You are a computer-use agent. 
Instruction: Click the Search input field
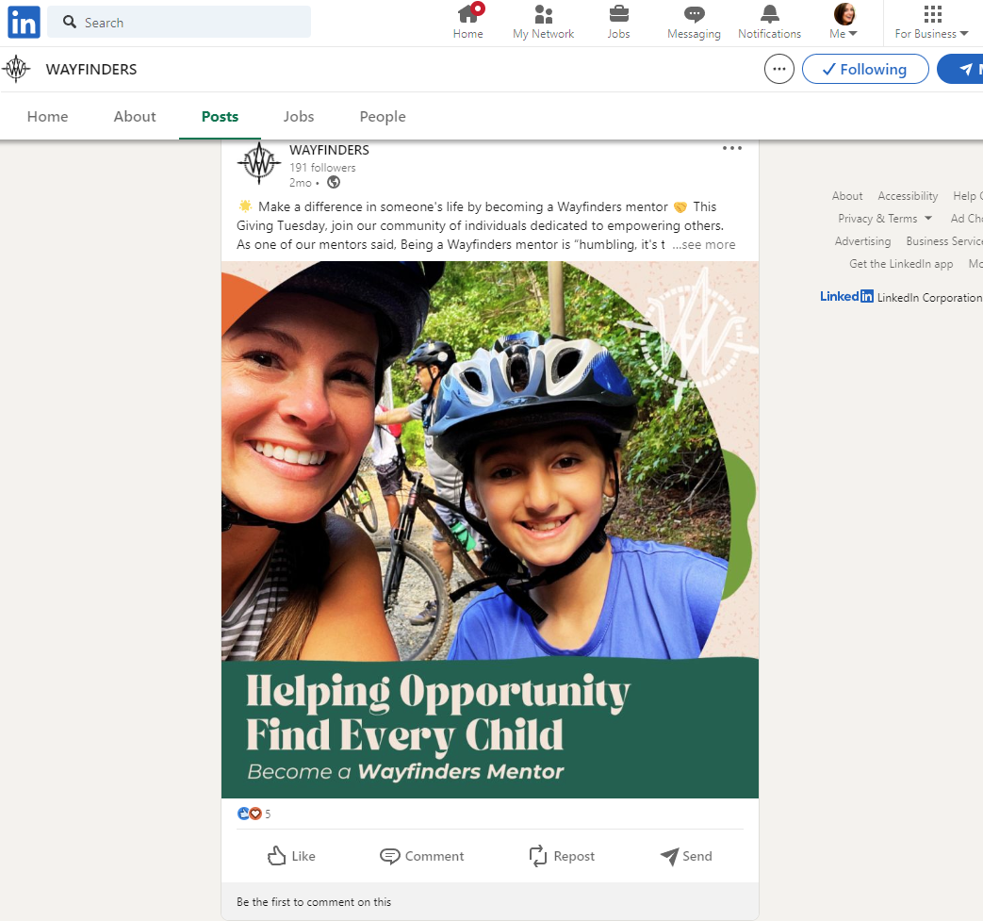tap(179, 22)
